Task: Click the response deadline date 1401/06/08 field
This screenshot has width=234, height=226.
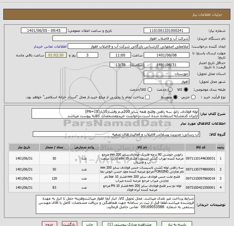Action: tap(167, 55)
